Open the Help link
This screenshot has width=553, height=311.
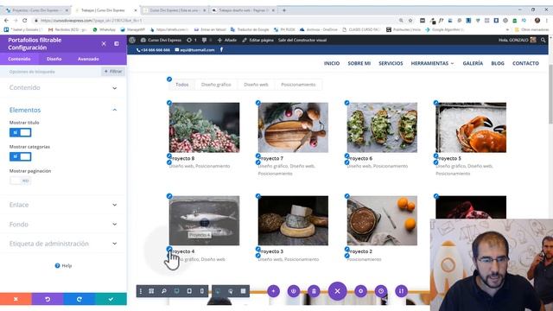pos(63,265)
